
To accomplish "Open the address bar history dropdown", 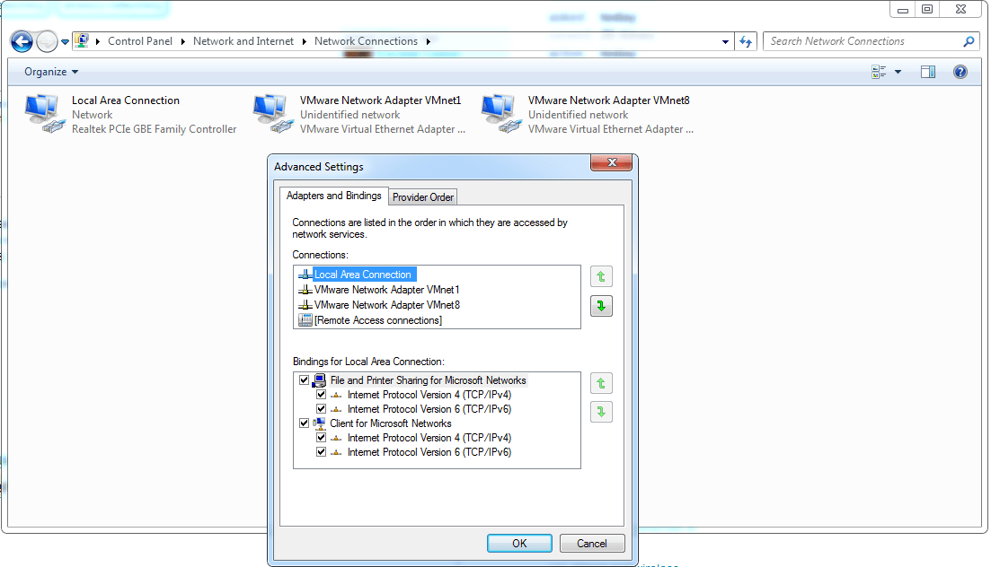I will click(725, 41).
